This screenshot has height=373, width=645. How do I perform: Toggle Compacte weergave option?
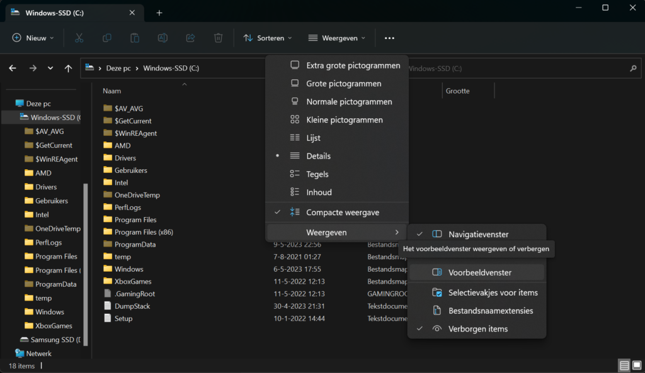337,213
